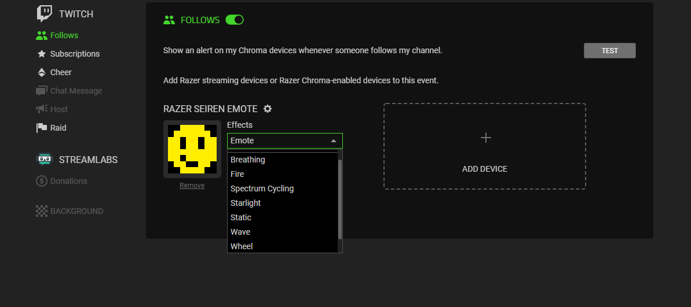
Task: Turn off the Follows alert toggle
Action: pyautogui.click(x=235, y=20)
